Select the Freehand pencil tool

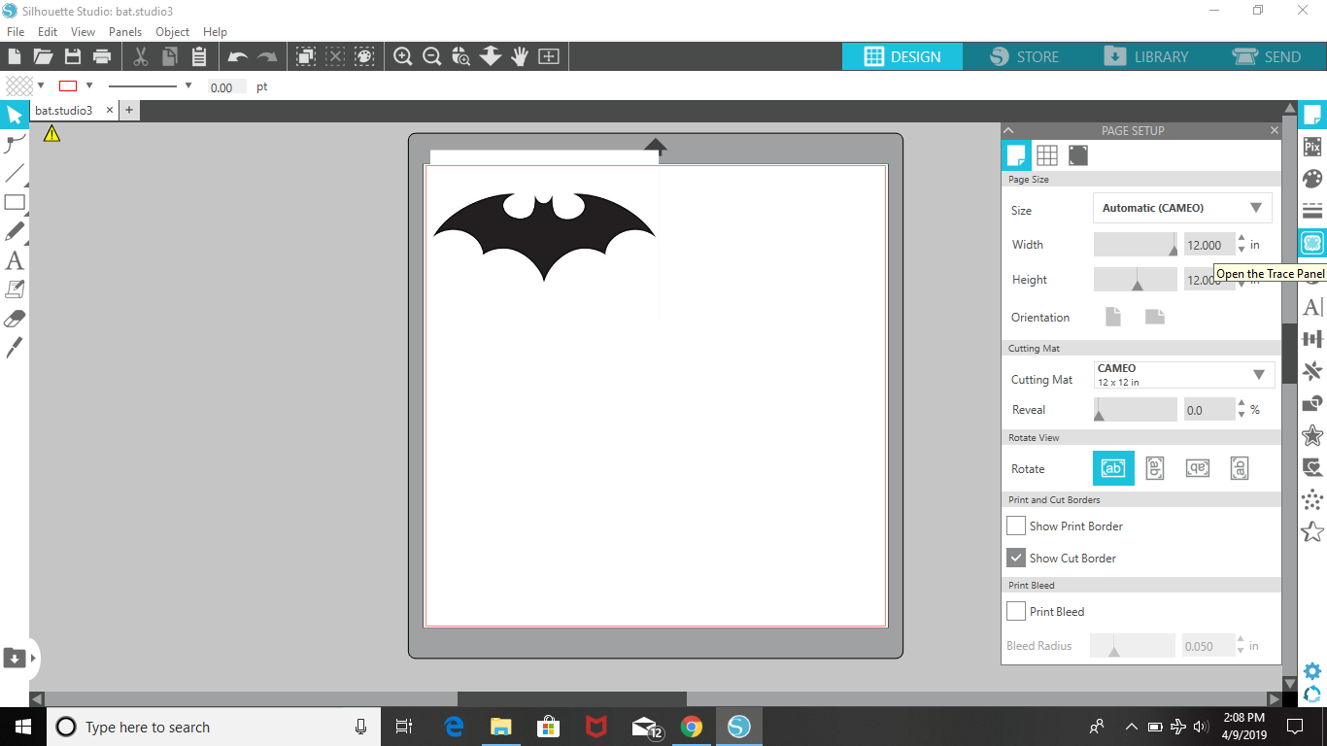point(15,232)
